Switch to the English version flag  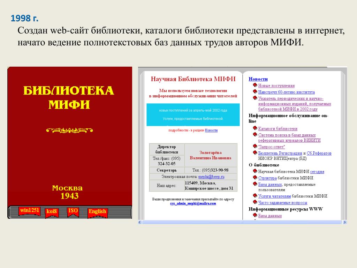tap(98, 213)
